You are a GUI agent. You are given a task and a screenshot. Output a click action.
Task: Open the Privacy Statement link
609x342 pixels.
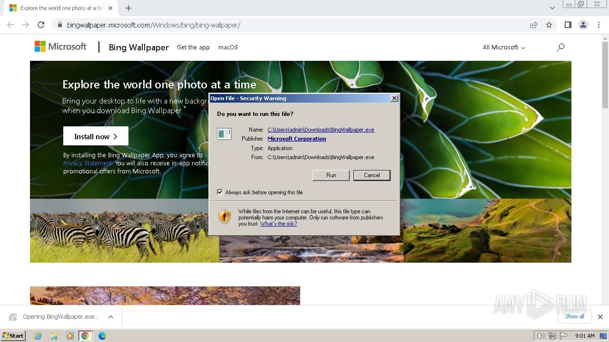coord(88,163)
